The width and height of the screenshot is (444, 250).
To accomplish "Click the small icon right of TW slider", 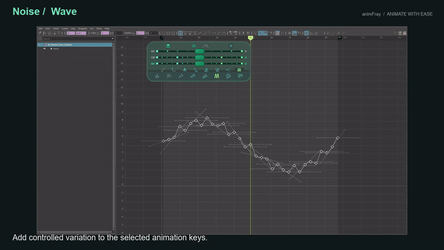I will (x=246, y=58).
